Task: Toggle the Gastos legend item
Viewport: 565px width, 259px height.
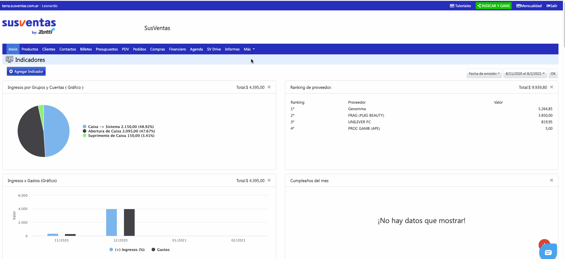Action: click(x=161, y=250)
